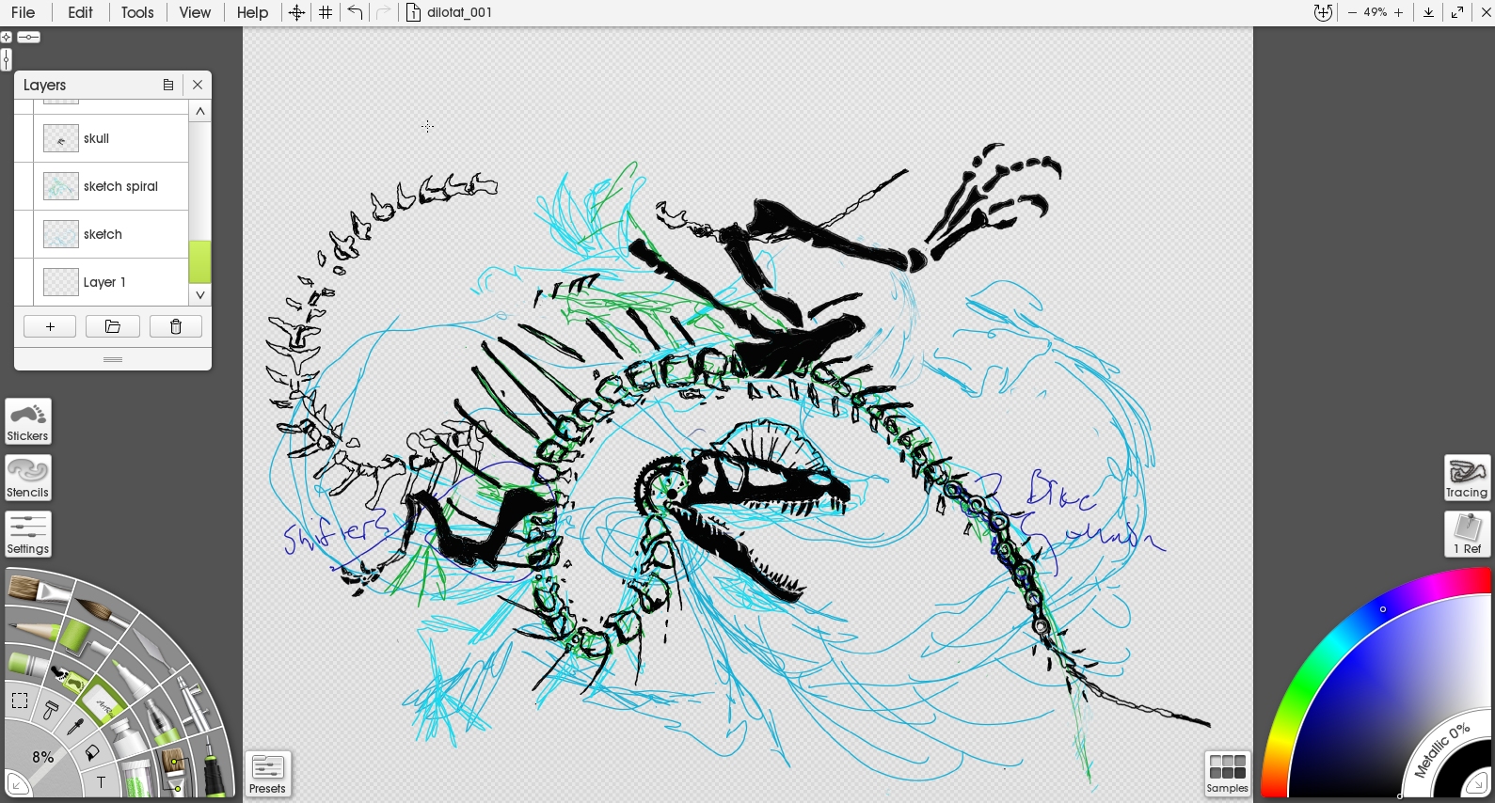Viewport: 1495px width, 803px height.
Task: Select the Fill bucket tool
Action: pos(92,753)
